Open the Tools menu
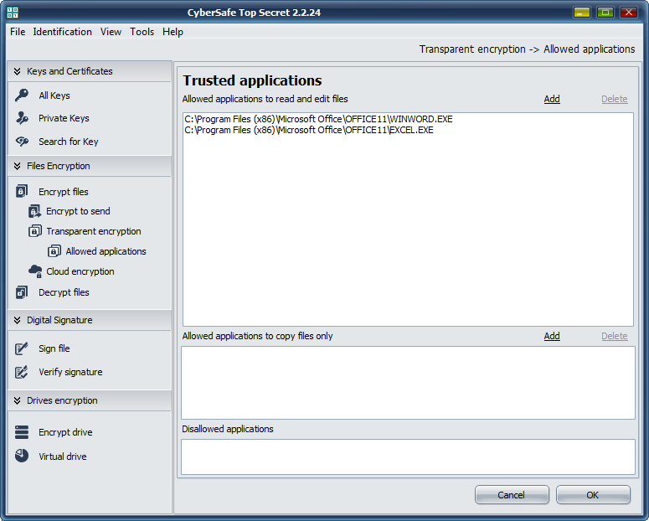 (142, 32)
